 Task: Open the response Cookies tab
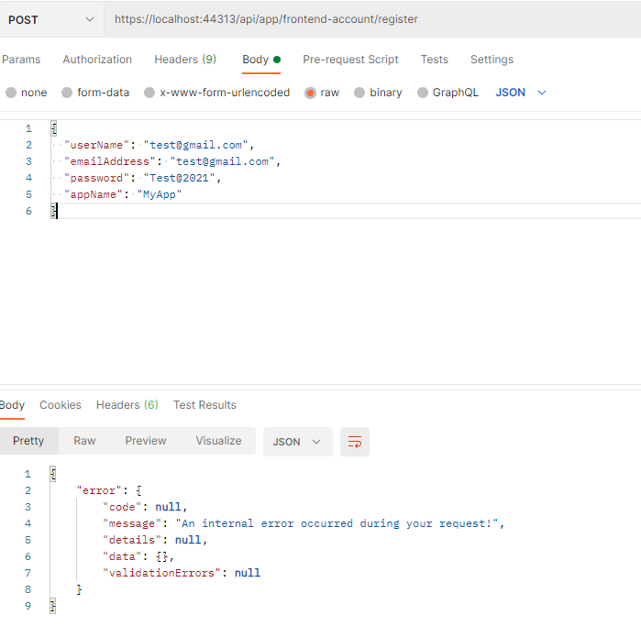click(x=61, y=405)
